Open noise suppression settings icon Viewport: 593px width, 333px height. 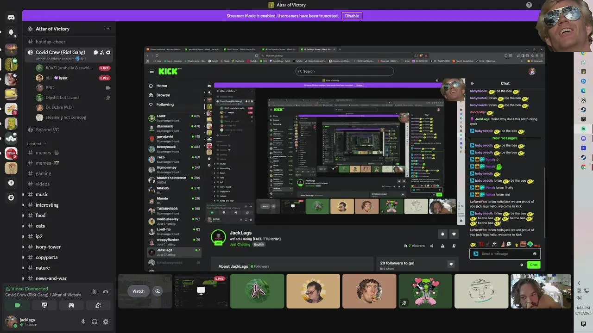(x=95, y=292)
